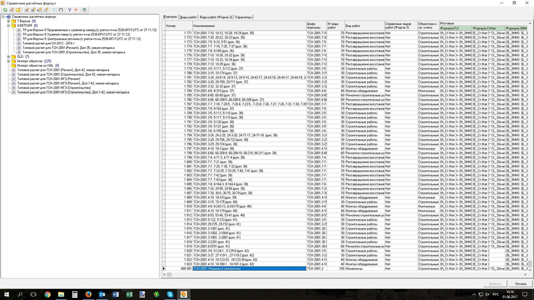534x300 pixels.
Task: Open ICQ flower icon in taskbar
Action: click(x=156, y=294)
